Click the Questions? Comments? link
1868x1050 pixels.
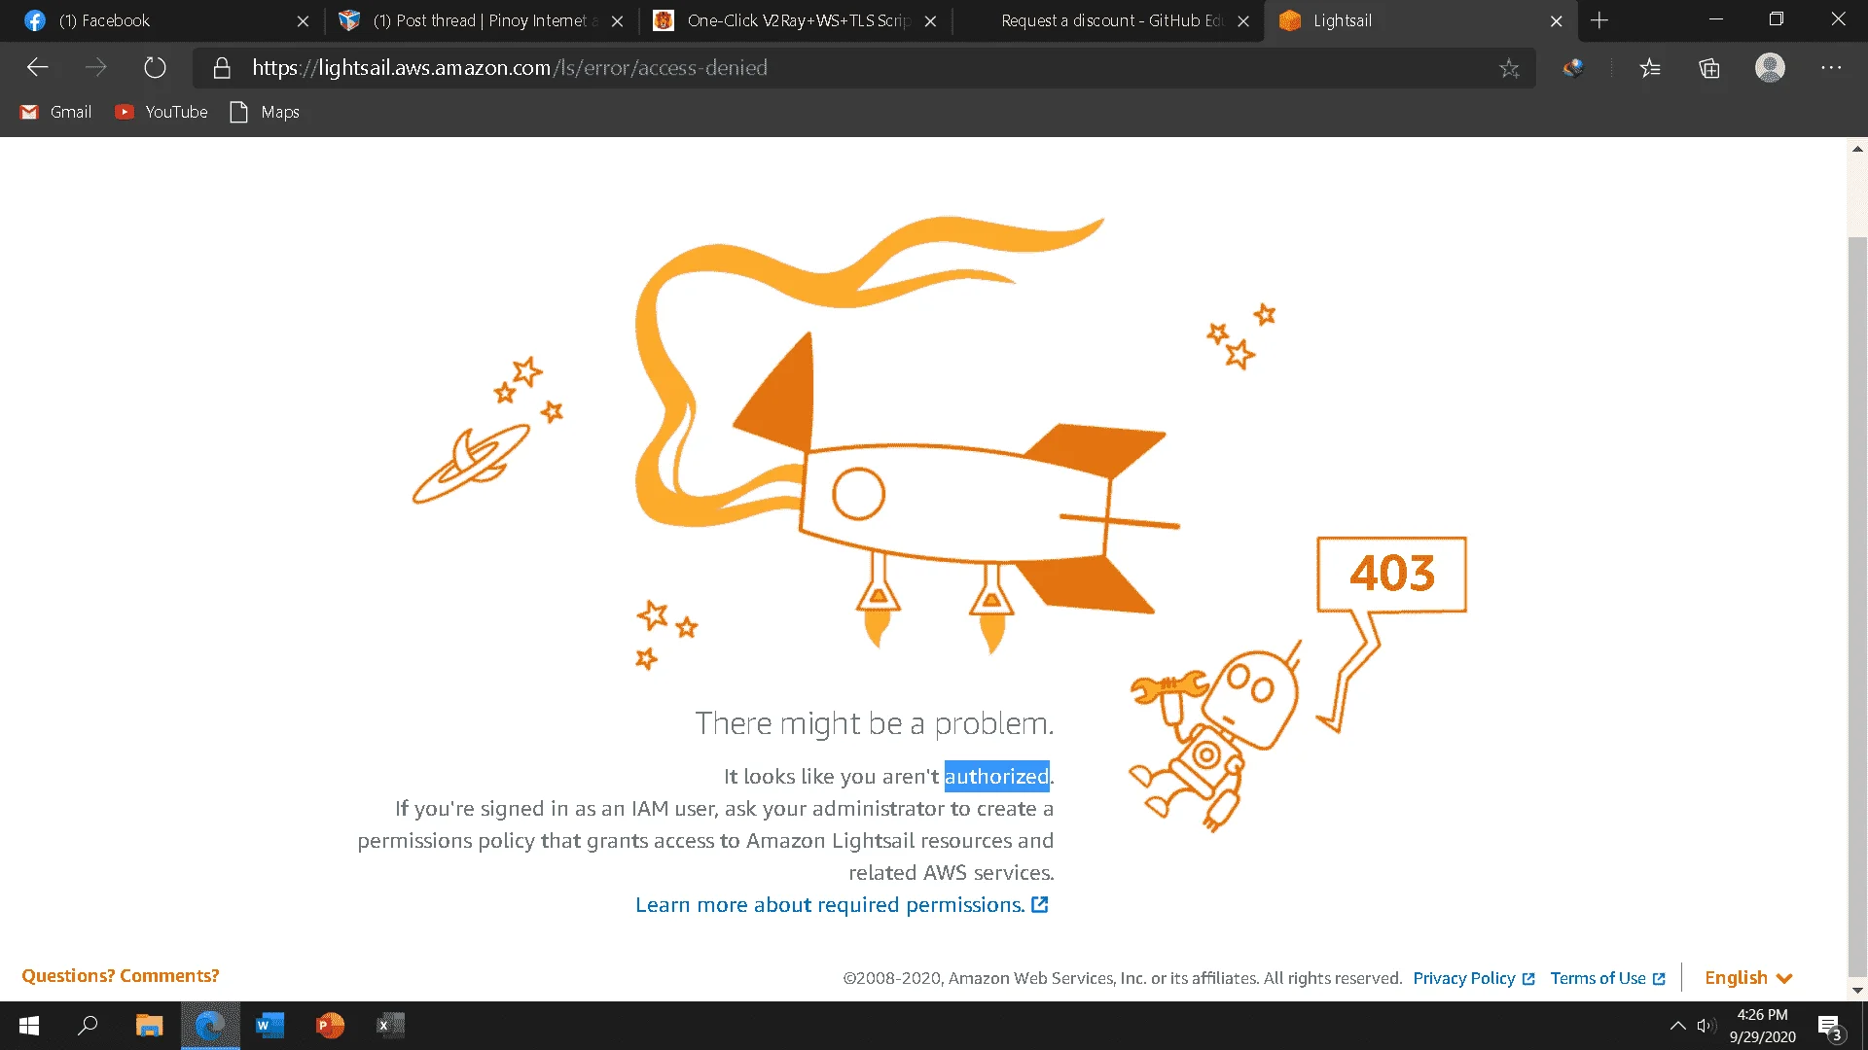[121, 976]
